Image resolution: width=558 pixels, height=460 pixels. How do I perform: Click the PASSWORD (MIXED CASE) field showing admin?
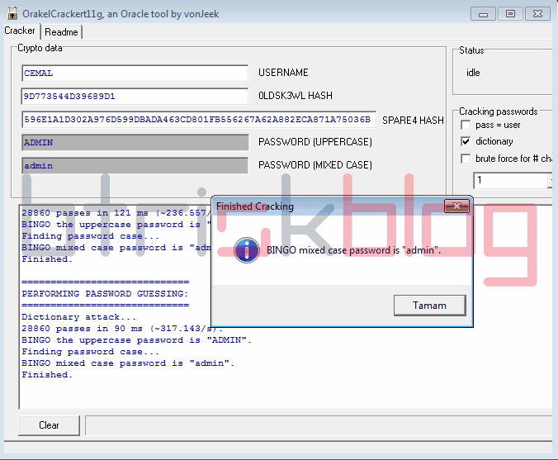click(135, 165)
